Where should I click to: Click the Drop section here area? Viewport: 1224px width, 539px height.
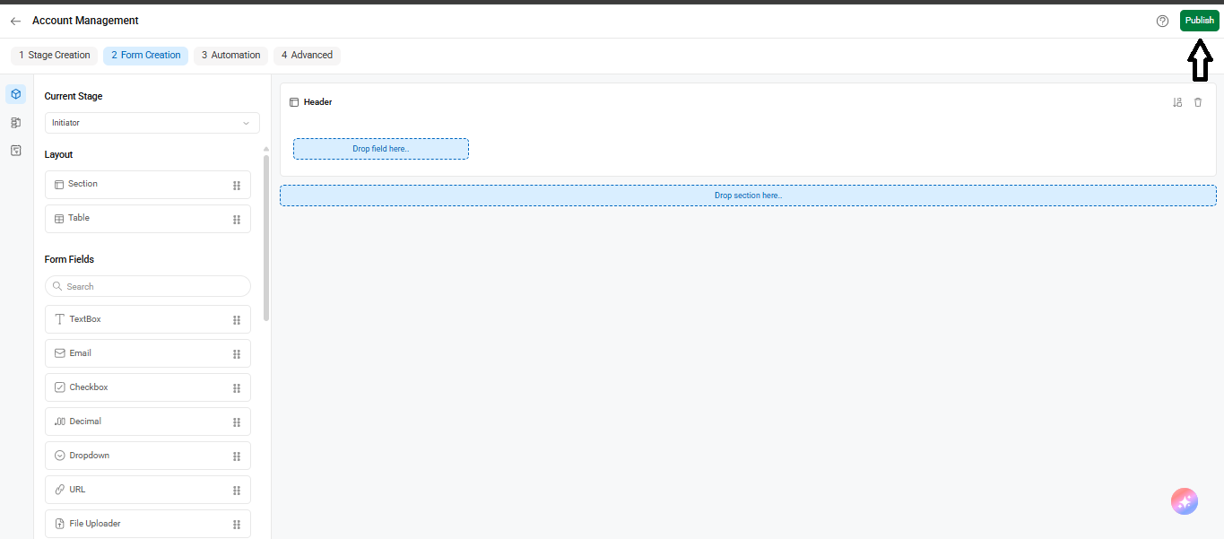[748, 196]
